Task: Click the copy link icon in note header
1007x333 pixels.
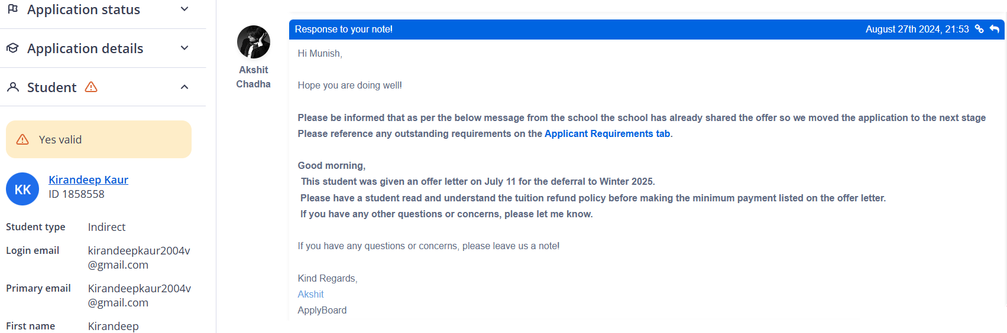Action: (x=979, y=29)
